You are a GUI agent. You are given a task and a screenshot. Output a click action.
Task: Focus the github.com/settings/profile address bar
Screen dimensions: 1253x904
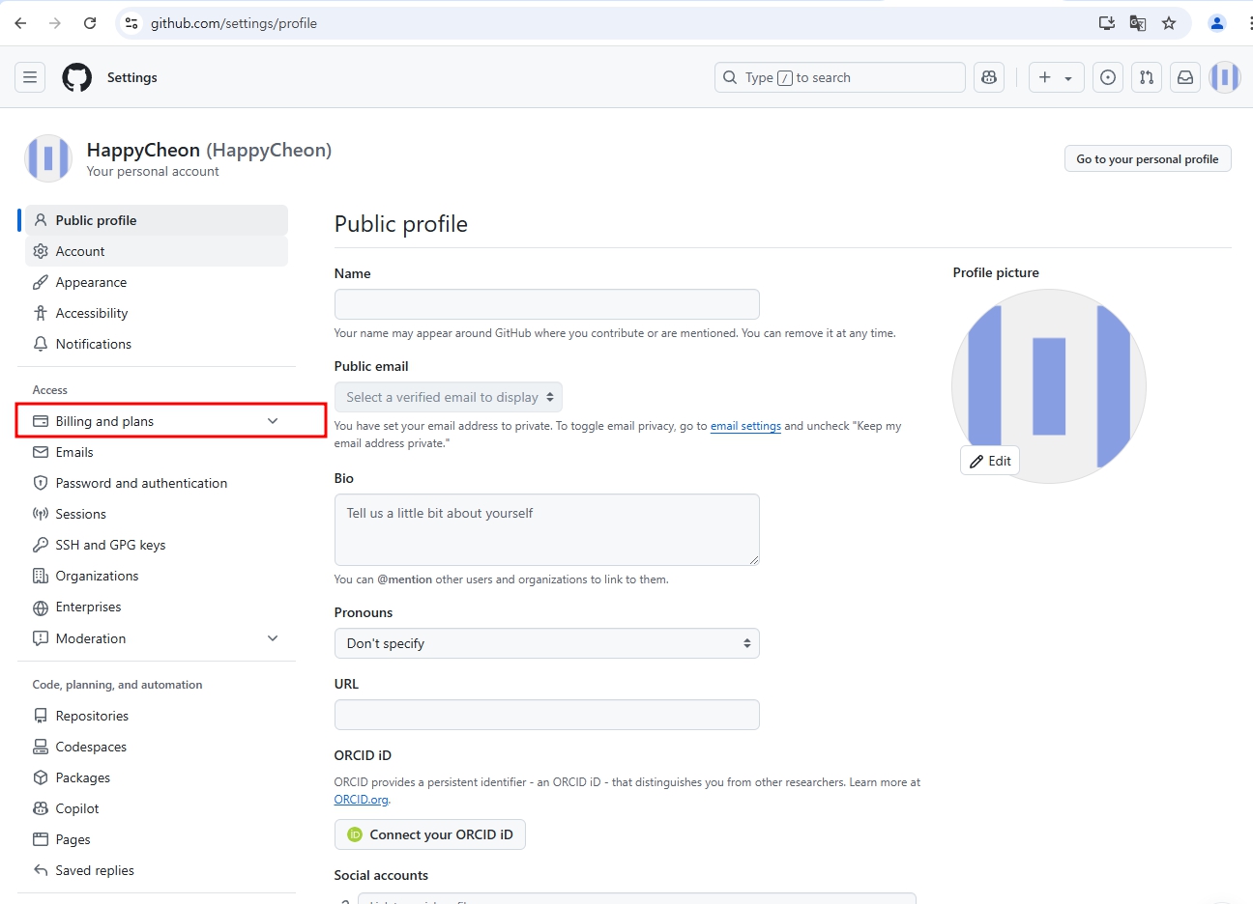point(619,23)
